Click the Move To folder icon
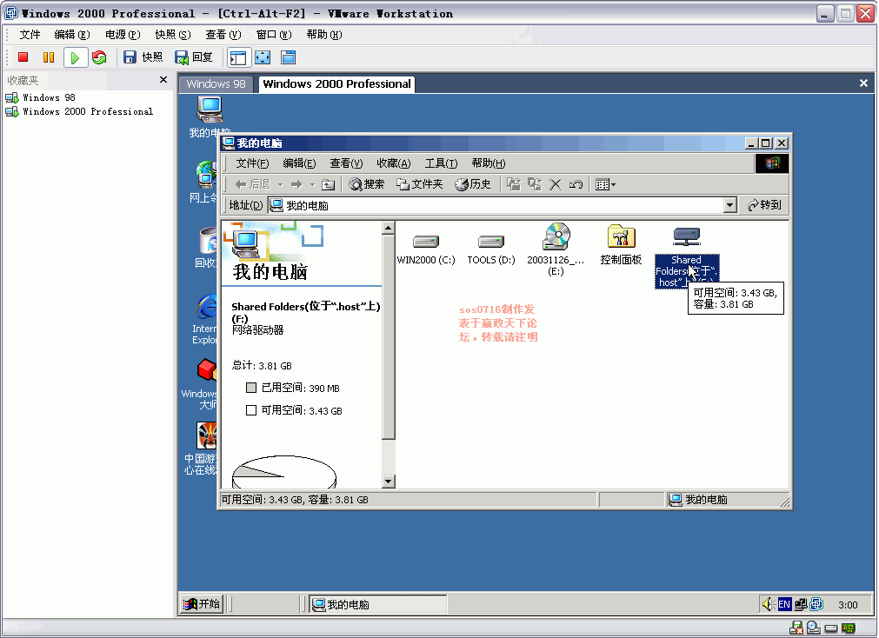The width and height of the screenshot is (879, 638). (x=514, y=184)
